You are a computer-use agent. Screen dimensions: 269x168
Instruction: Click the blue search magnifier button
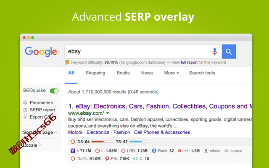pyautogui.click(x=229, y=51)
